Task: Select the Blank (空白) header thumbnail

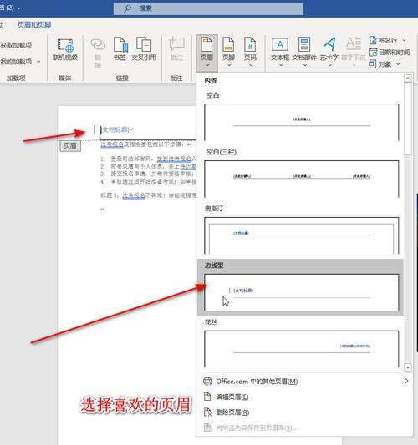Action: [302, 122]
